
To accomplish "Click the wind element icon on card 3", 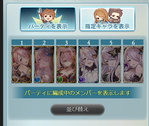I will (59, 79).
